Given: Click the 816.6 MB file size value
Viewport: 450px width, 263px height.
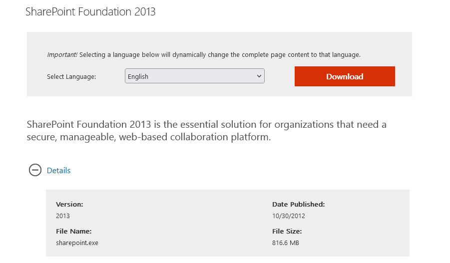Looking at the screenshot, I should point(285,243).
